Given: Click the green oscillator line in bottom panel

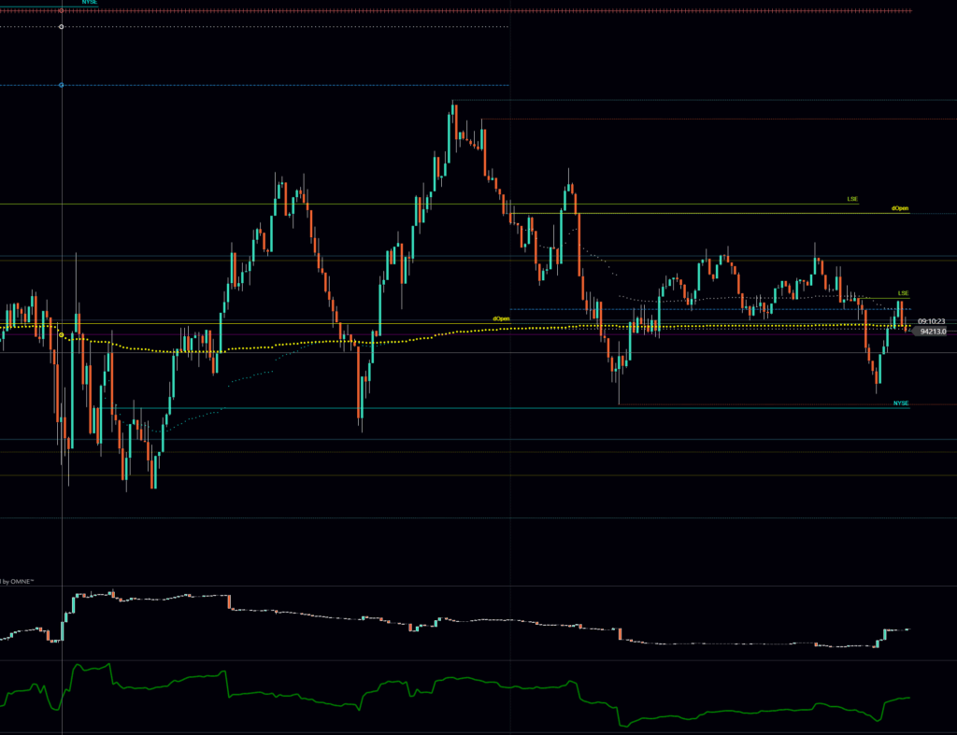Looking at the screenshot, I should [455, 696].
